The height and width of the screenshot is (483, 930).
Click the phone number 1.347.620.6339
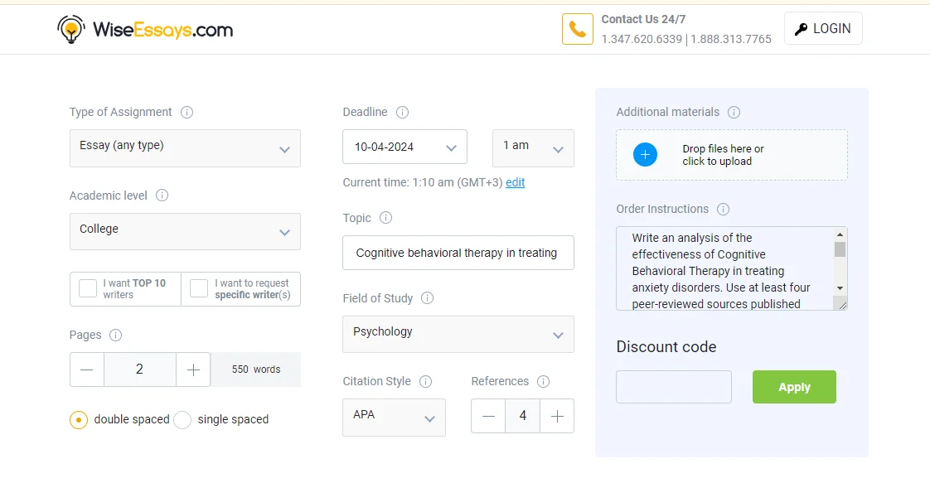642,39
